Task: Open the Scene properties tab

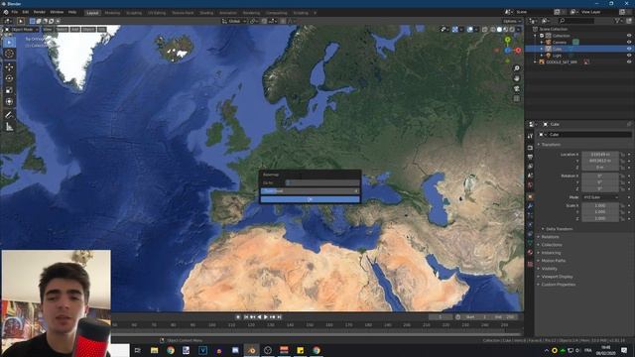Action: coord(530,176)
